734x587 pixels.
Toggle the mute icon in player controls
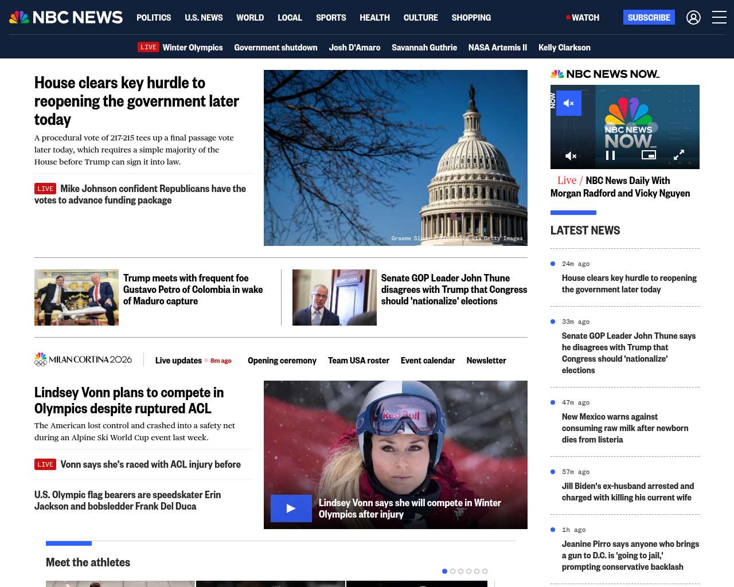[x=571, y=155]
